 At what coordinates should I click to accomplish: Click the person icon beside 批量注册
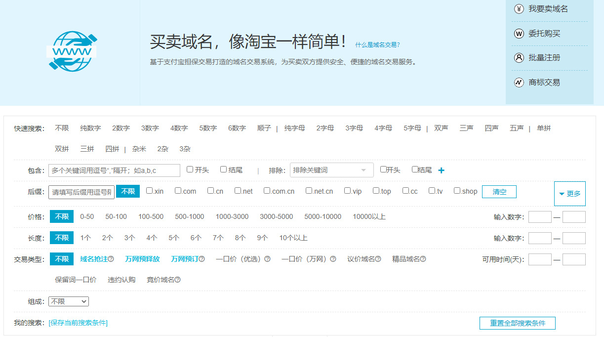tap(519, 58)
